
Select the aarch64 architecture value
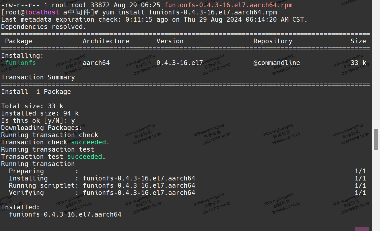pos(96,63)
